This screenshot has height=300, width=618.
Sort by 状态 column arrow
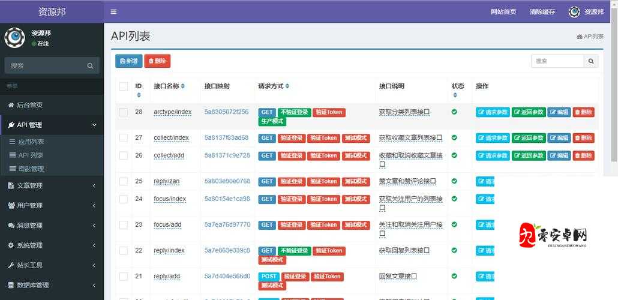455,95
